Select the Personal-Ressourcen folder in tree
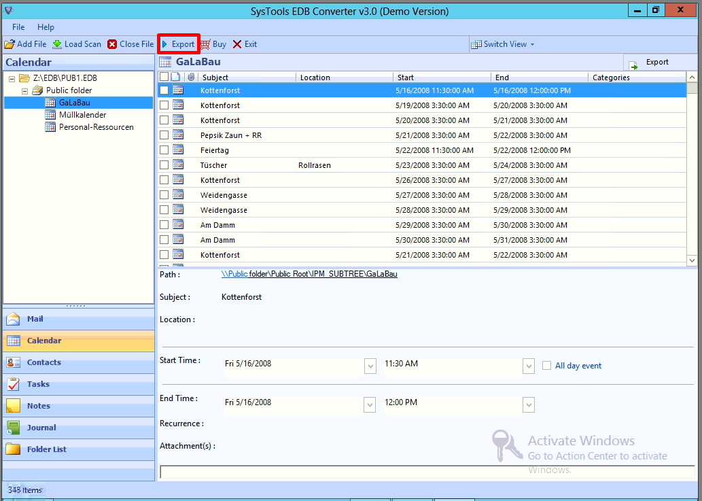This screenshot has width=702, height=501. [x=96, y=127]
